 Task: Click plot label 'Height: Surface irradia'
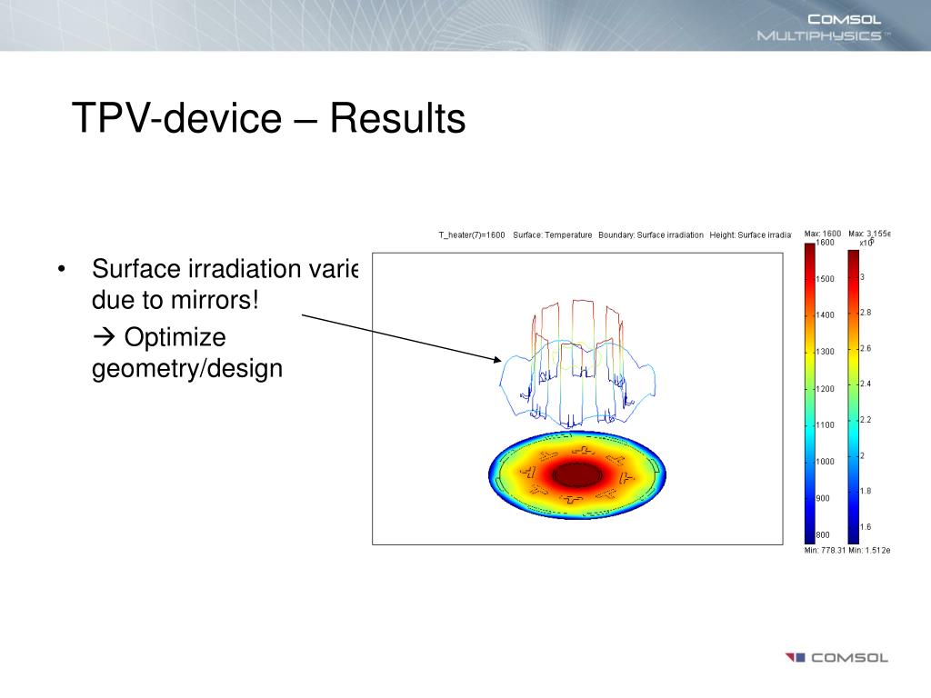750,235
